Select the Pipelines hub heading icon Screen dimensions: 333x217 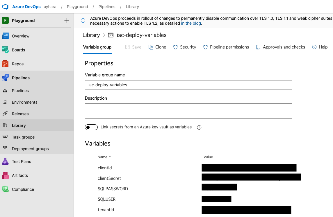click(5, 78)
